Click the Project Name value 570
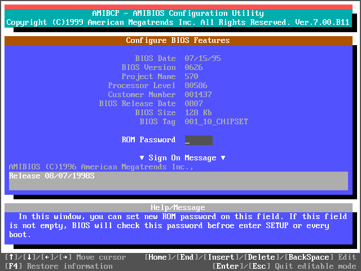This screenshot has height=271, width=361. point(191,77)
